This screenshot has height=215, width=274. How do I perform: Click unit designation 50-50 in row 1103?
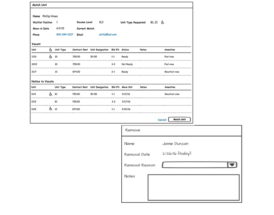click(x=94, y=57)
